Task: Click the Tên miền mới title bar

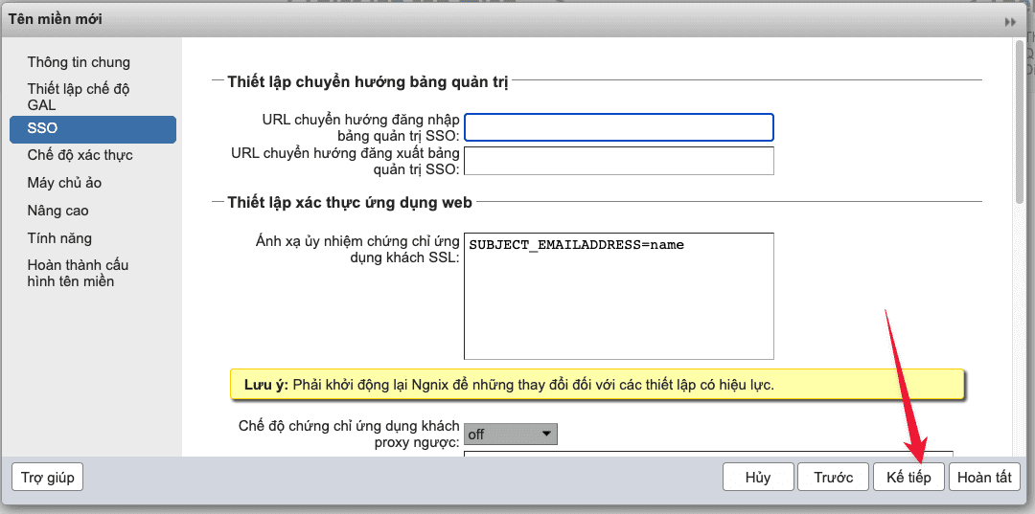Action: [x=479, y=19]
